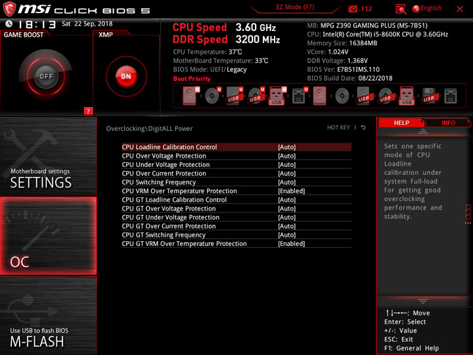Click the Boot Priority heading

coord(192,79)
